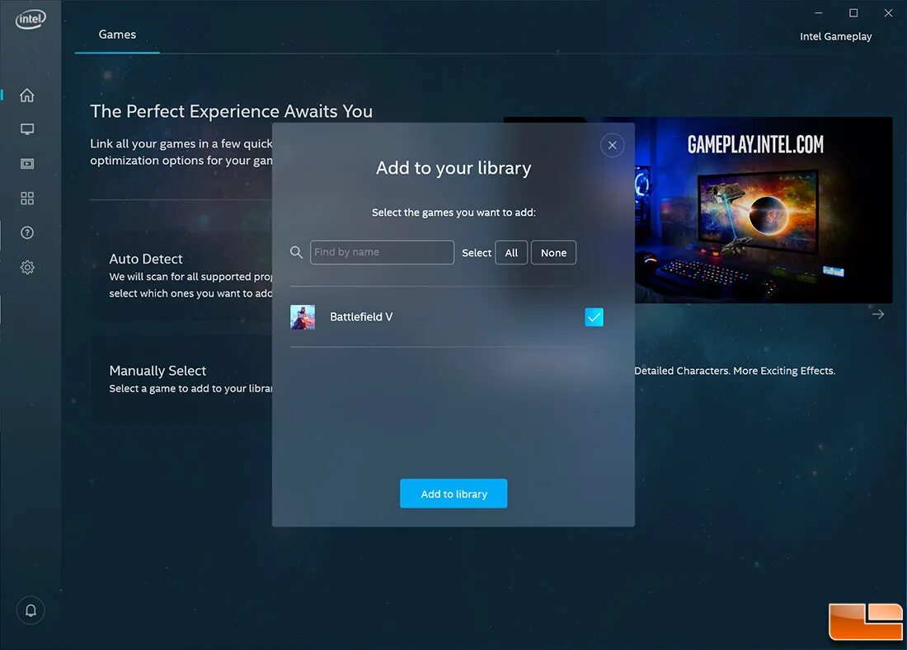The image size is (907, 650).
Task: Open the video media icon in the sidebar
Action: pos(27,163)
